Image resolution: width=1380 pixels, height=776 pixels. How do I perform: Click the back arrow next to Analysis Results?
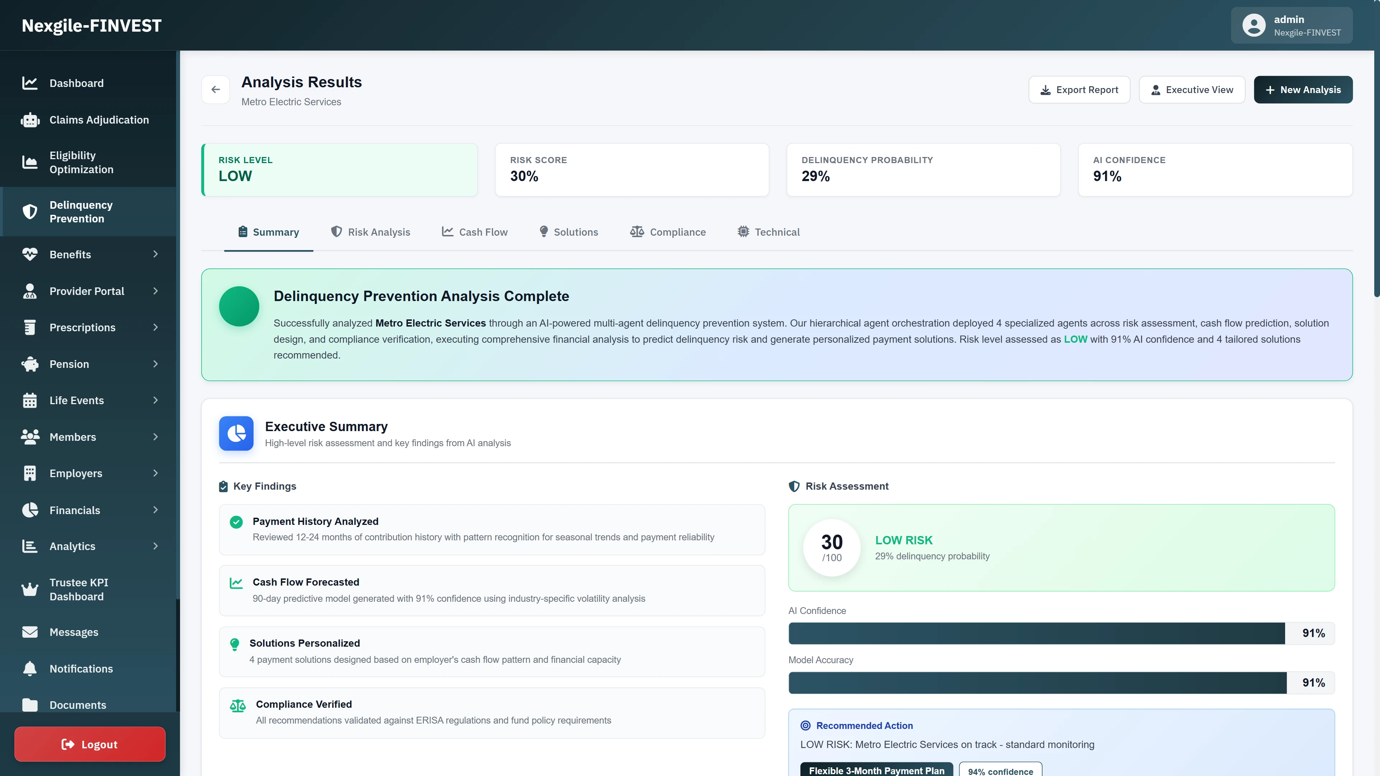coord(215,89)
